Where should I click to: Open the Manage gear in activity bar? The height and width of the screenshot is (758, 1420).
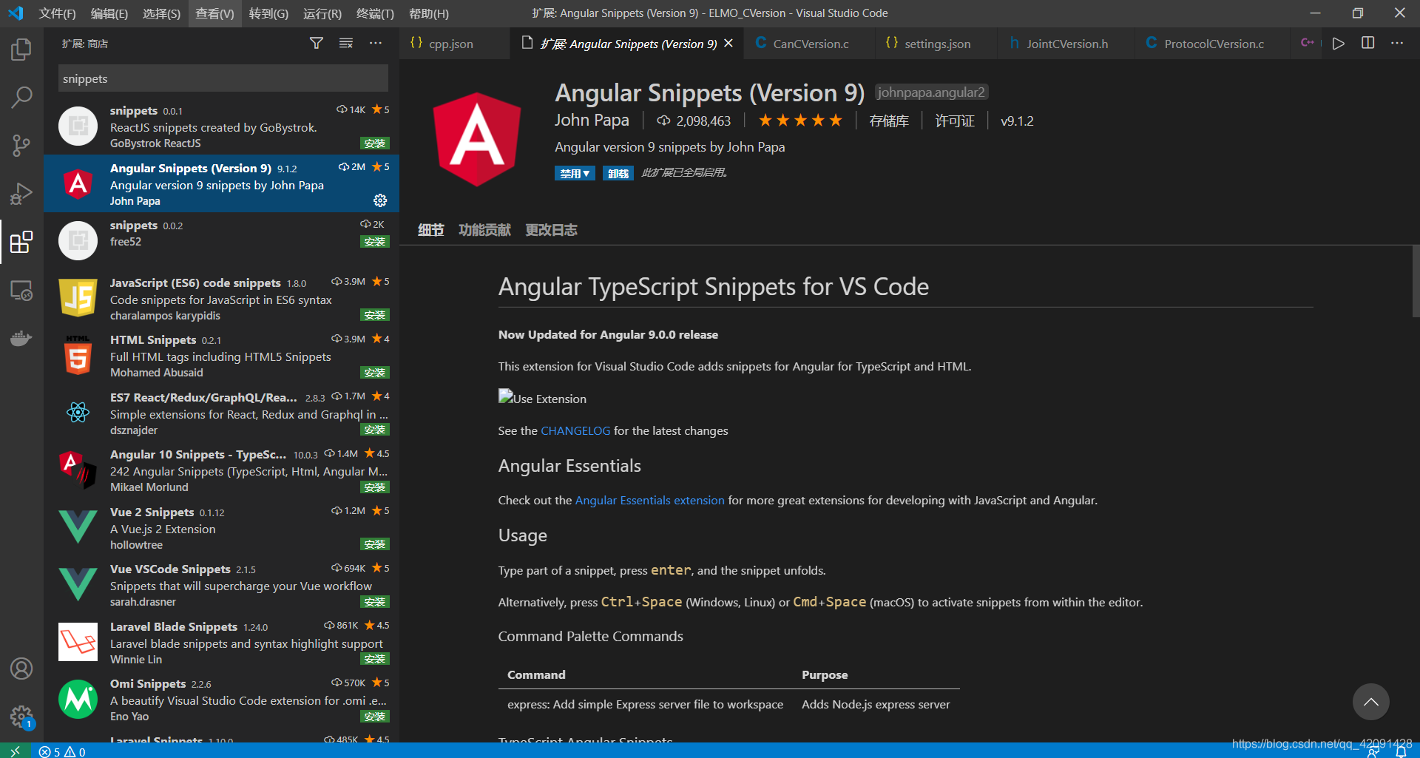pyautogui.click(x=21, y=716)
